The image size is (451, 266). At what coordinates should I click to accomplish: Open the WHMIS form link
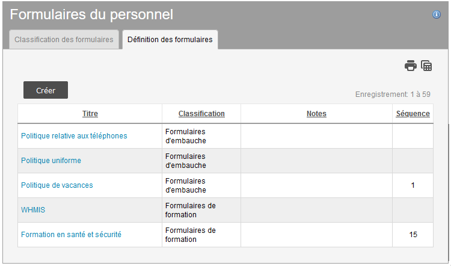[33, 210]
